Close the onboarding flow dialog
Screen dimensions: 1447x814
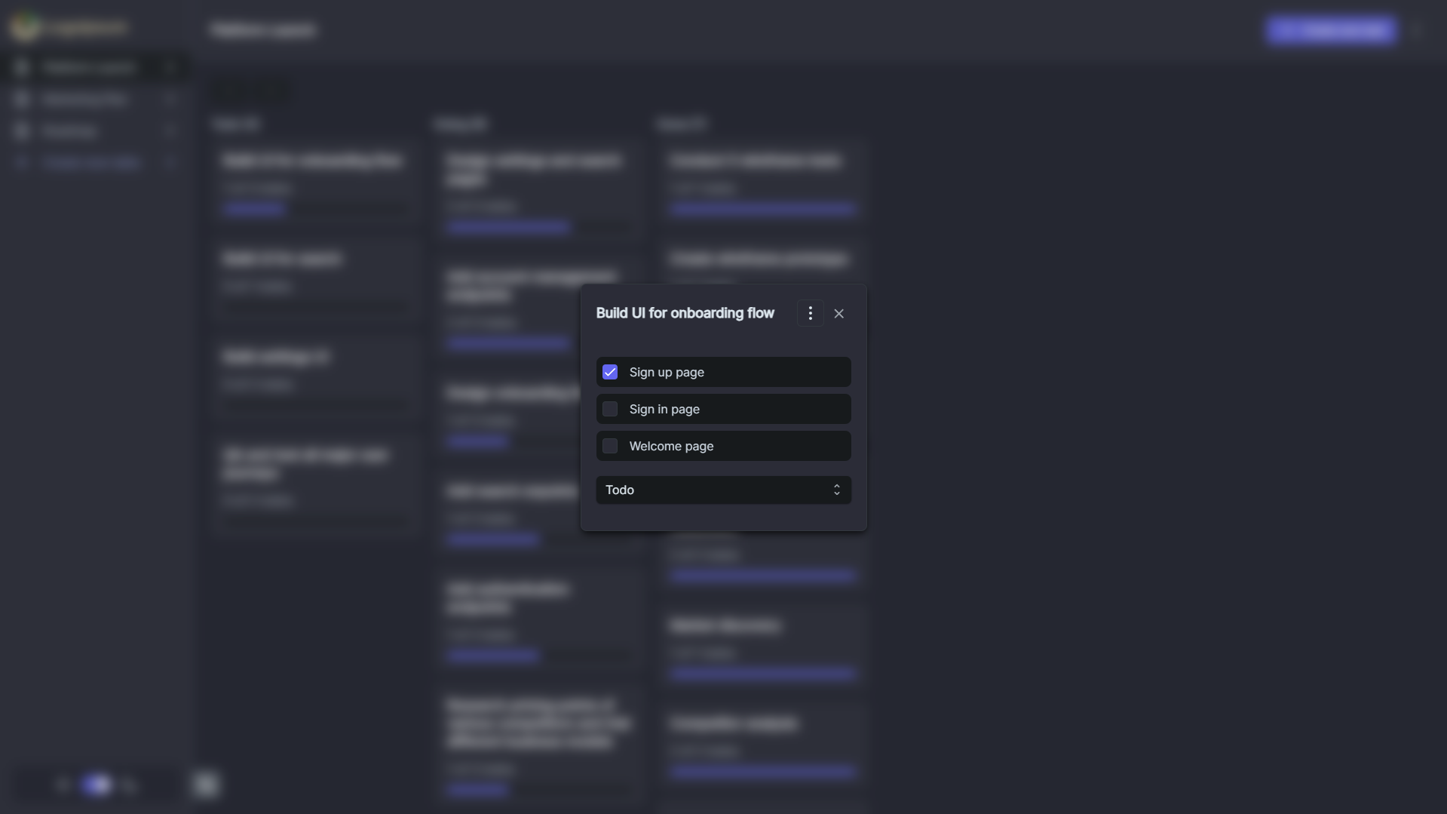tap(838, 314)
